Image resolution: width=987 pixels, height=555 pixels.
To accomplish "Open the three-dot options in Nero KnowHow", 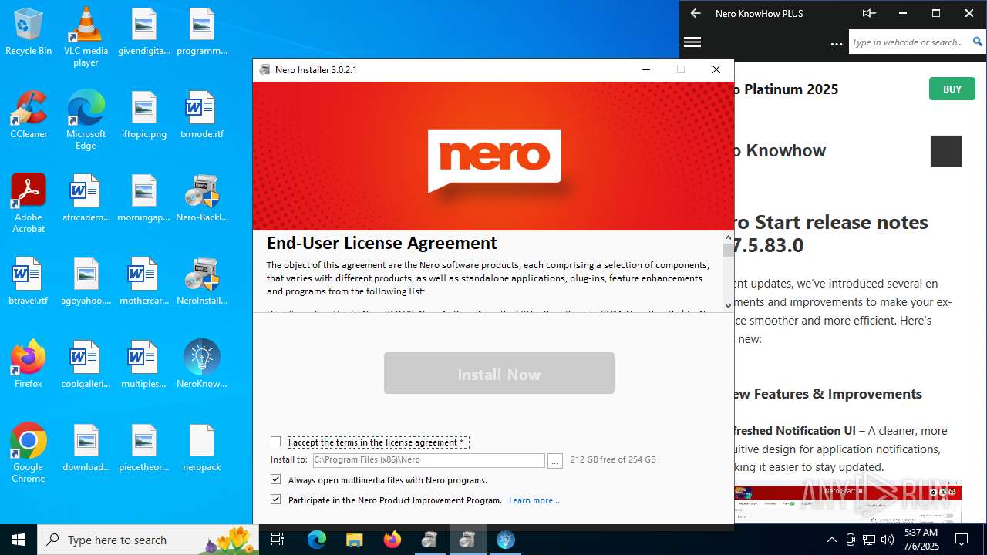I will pyautogui.click(x=837, y=45).
